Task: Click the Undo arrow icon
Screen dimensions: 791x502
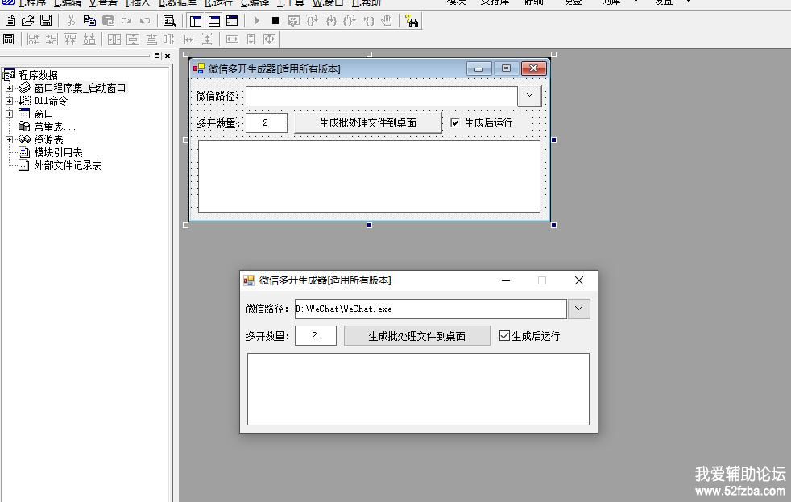Action: point(145,21)
